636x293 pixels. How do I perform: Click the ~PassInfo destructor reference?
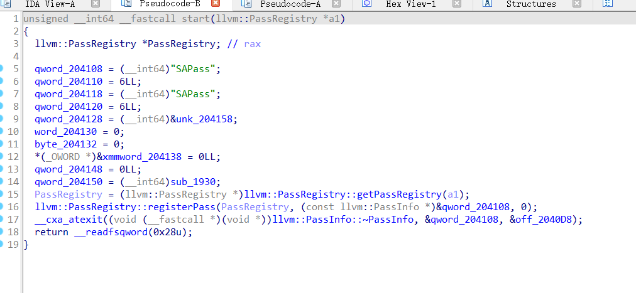[343, 220]
